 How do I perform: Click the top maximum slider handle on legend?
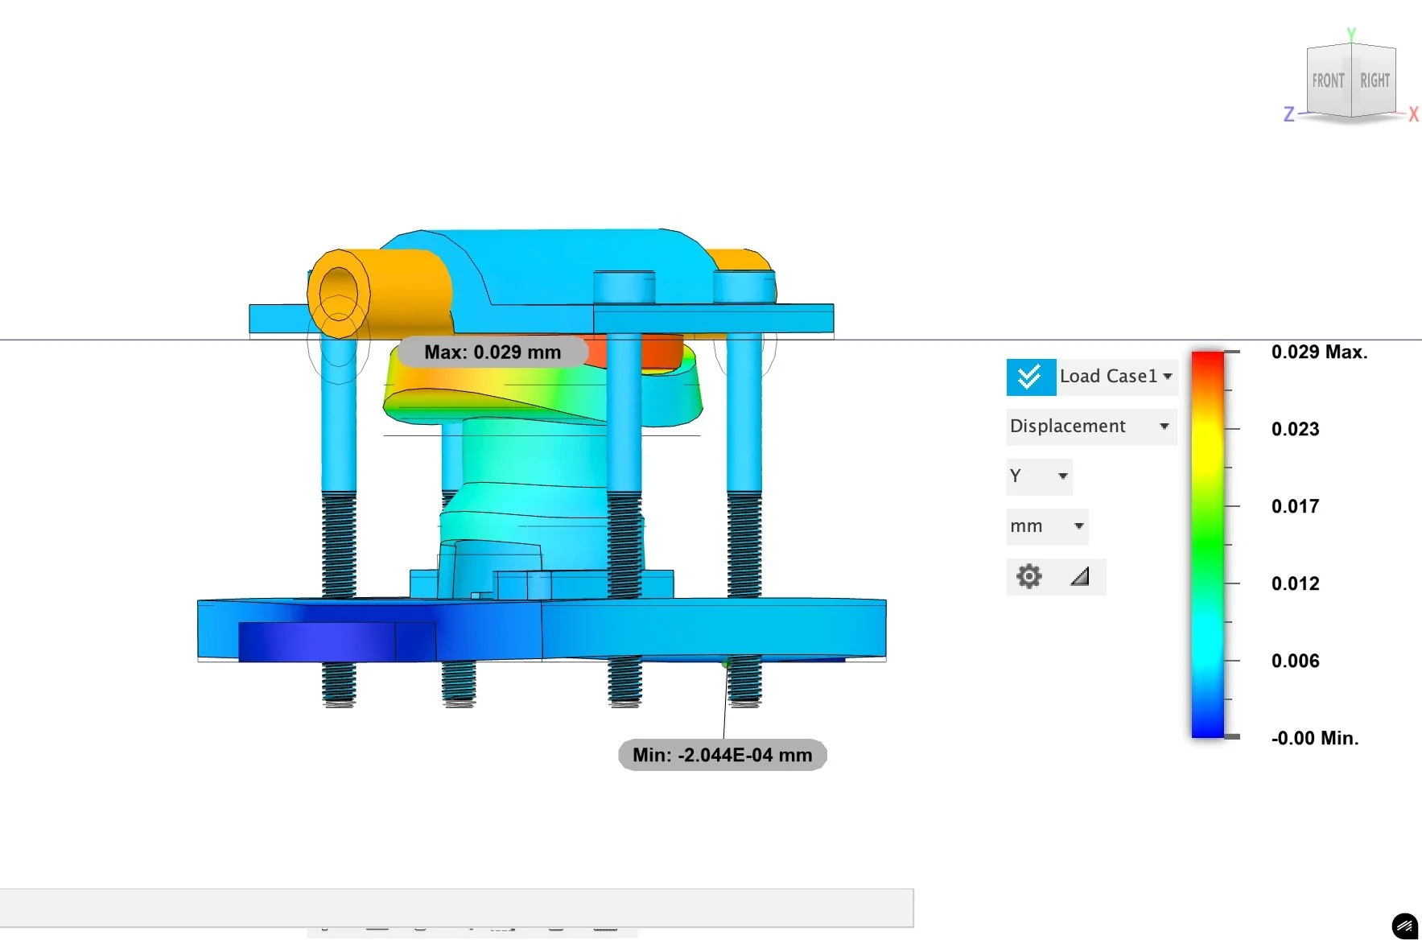pos(1231,352)
